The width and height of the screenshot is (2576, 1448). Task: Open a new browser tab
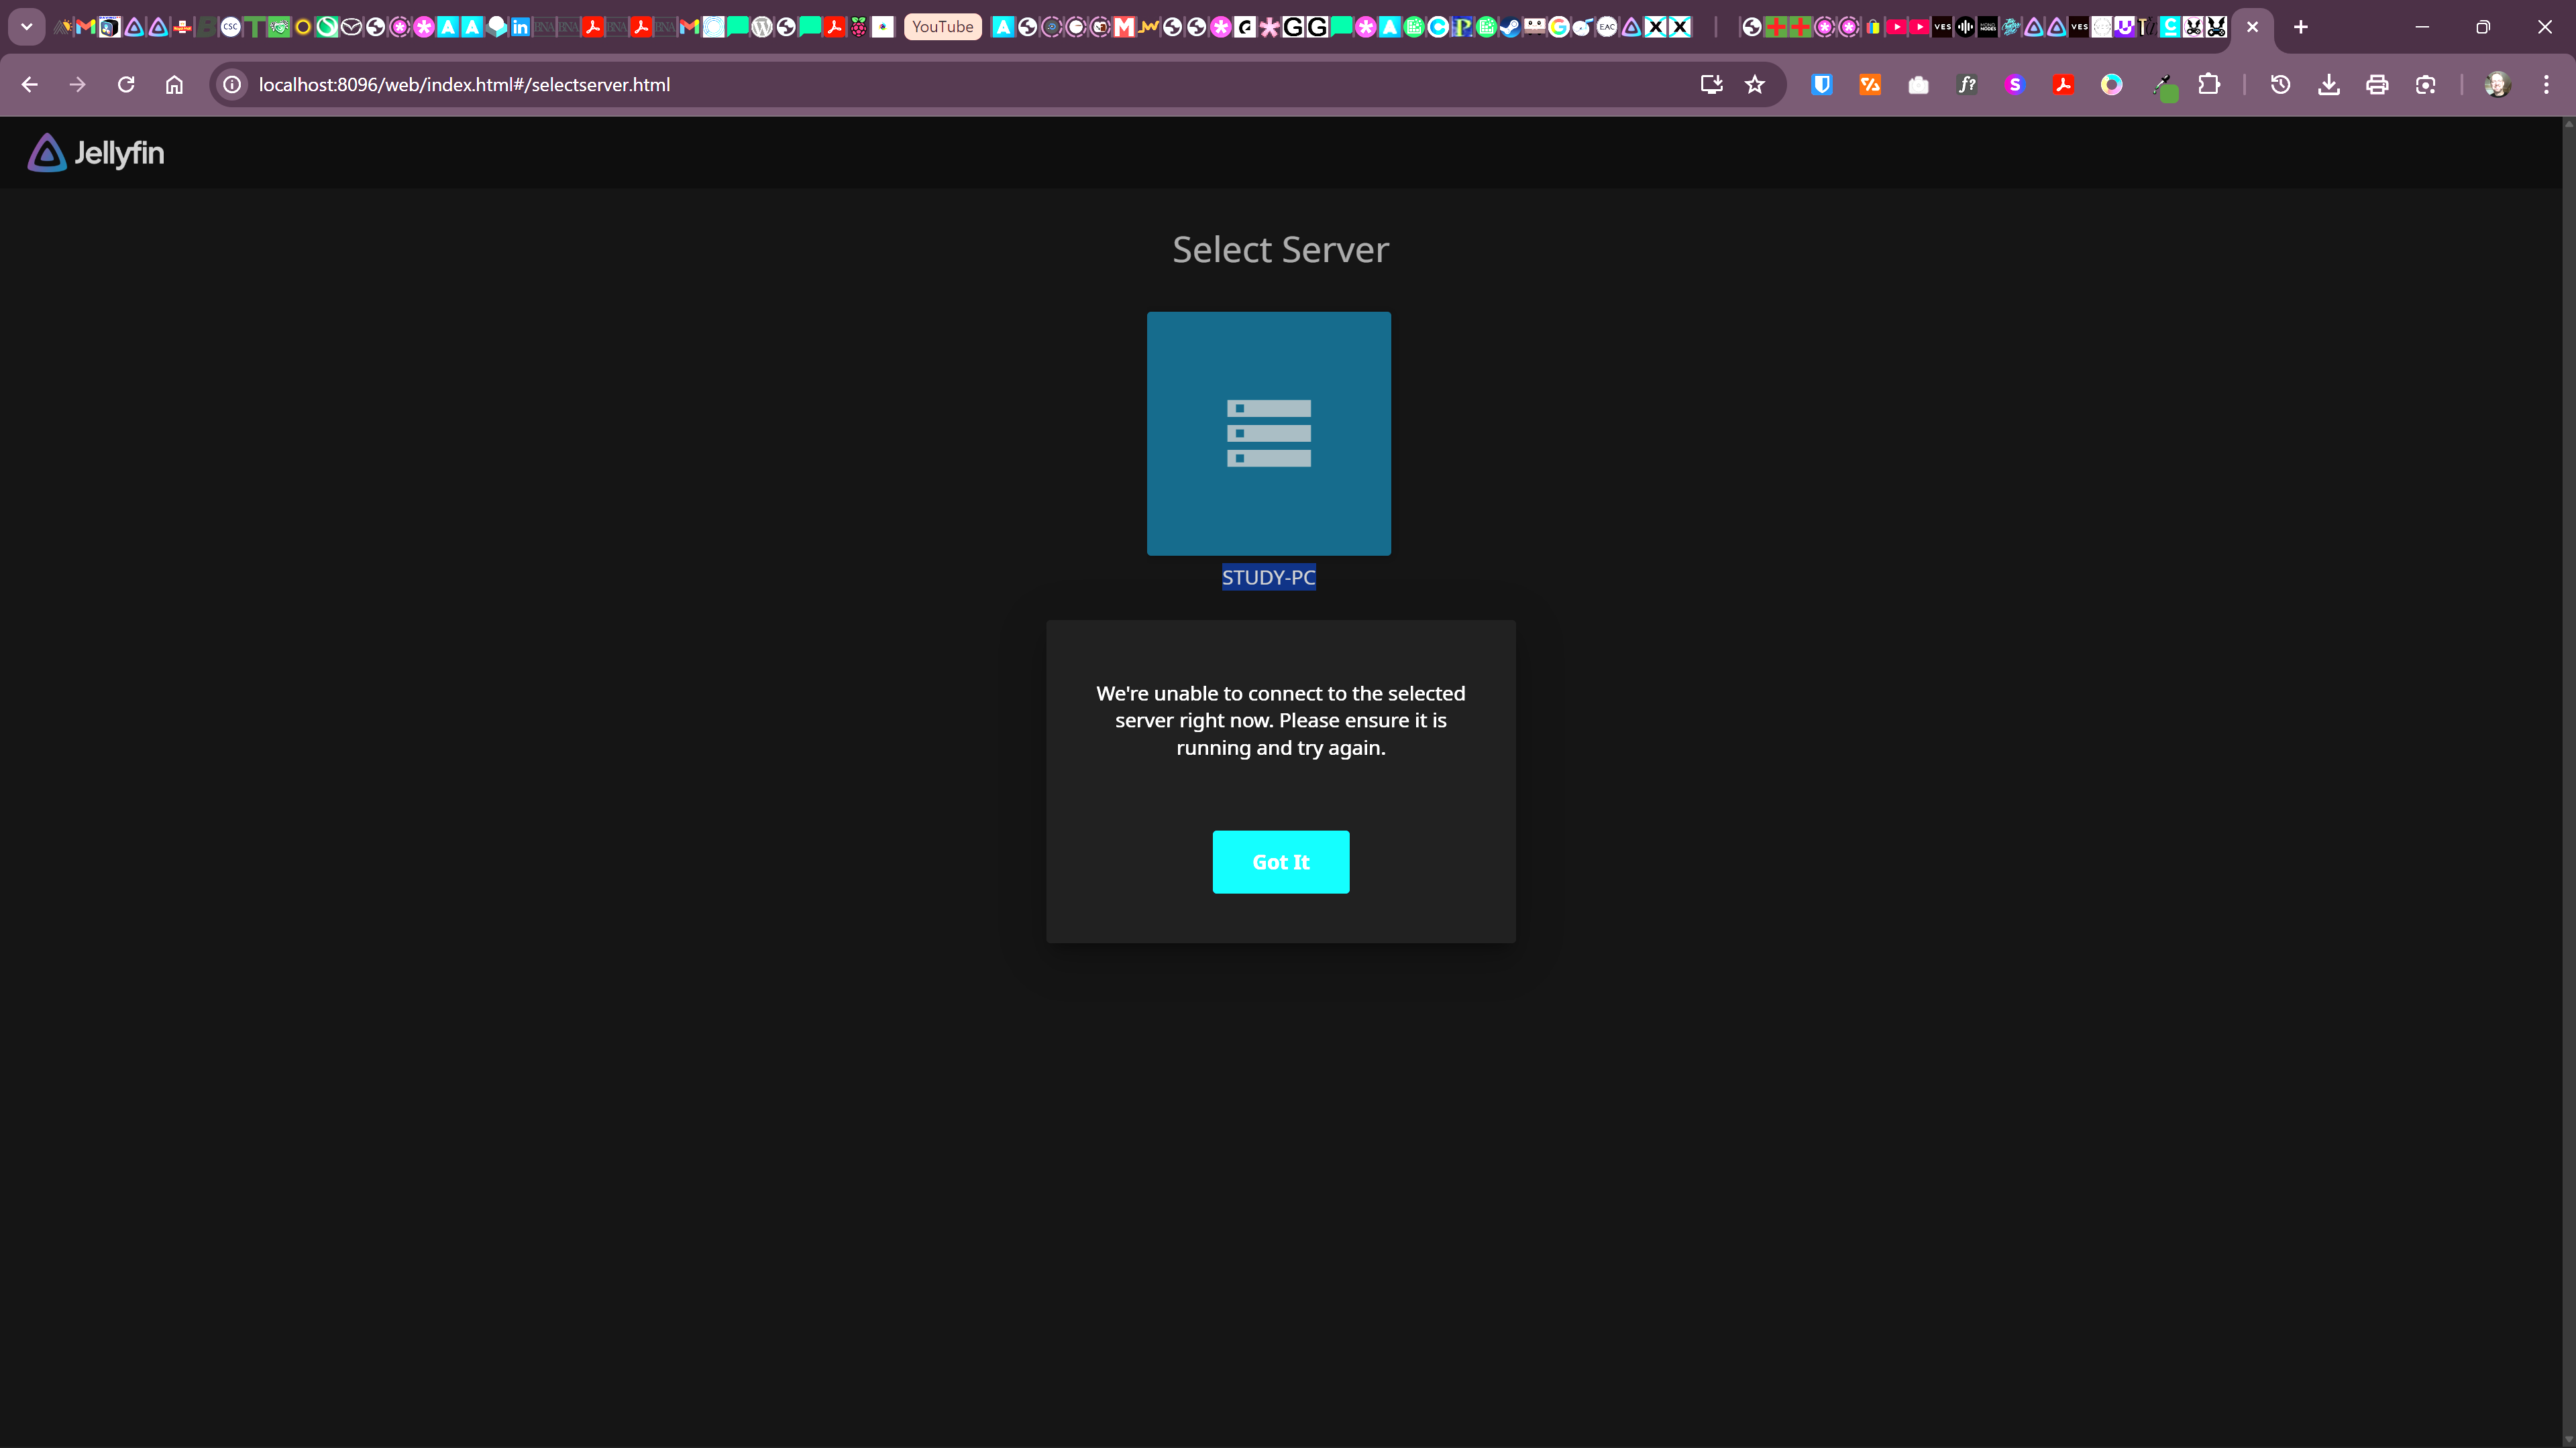[x=2300, y=27]
